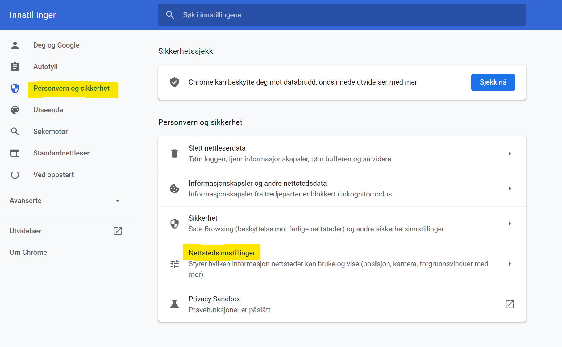Screen dimensions: 562x347
Task: Click the external-link icon next to Utvidelser
Action: tap(118, 231)
